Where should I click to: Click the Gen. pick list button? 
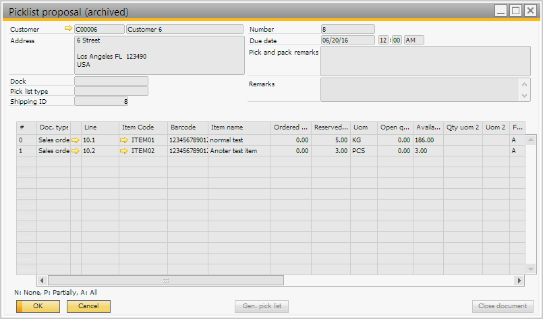(x=262, y=306)
